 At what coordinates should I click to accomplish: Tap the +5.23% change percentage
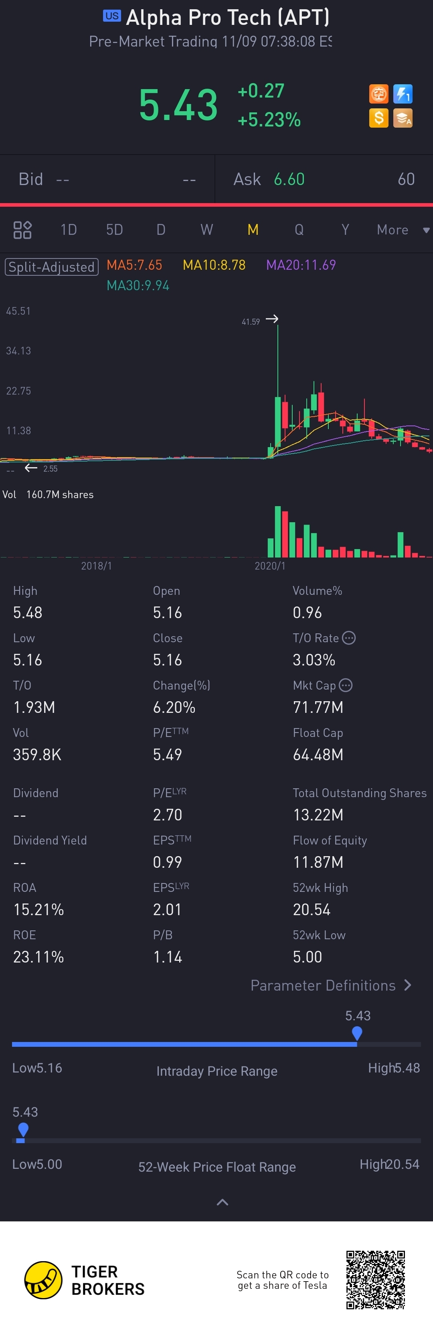coord(269,120)
